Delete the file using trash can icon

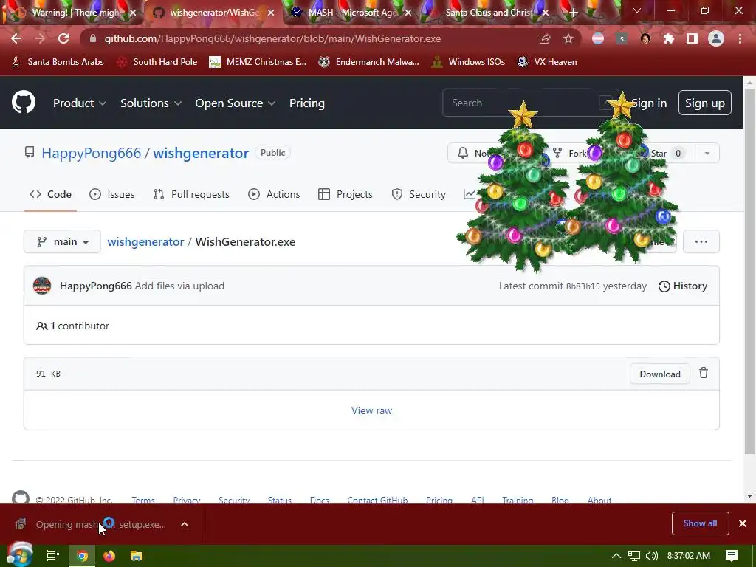(704, 373)
